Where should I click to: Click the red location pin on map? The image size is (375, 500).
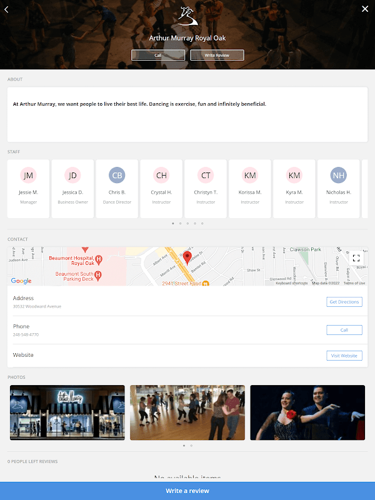pyautogui.click(x=187, y=257)
